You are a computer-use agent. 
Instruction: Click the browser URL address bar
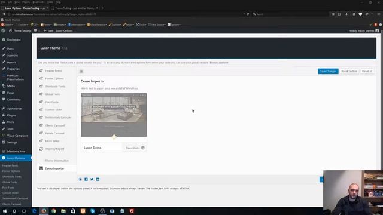124,14
